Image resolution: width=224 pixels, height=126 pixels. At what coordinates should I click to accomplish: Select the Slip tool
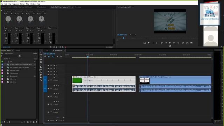point(41,70)
